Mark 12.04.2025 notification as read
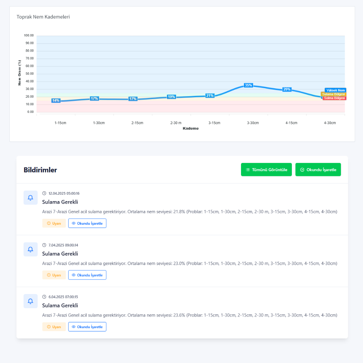Screen dimensions: 363x363 pyautogui.click(x=87, y=223)
